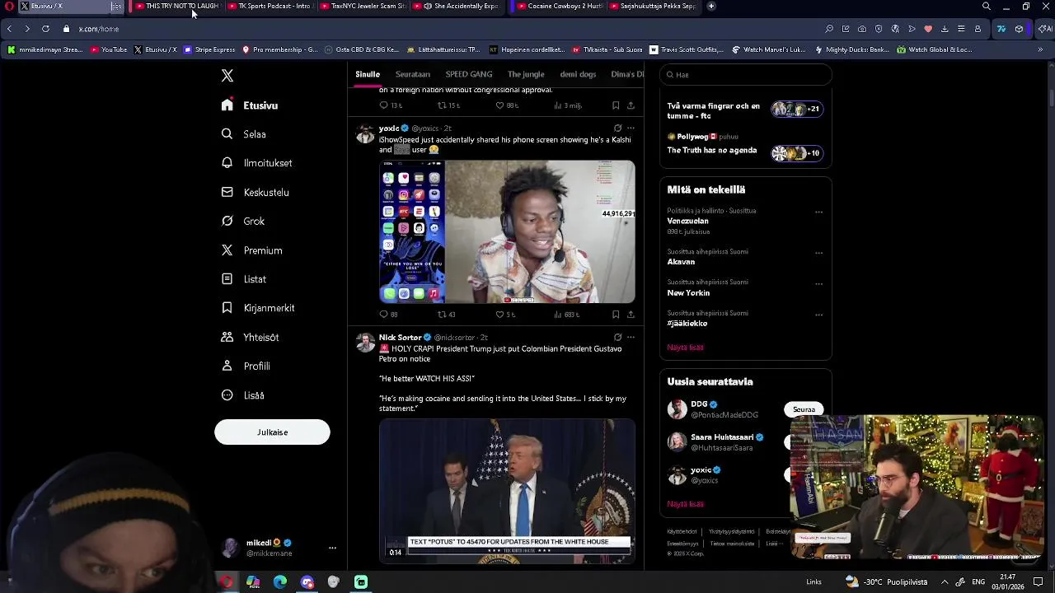Open Nick Sortor's avatar
This screenshot has height=593, width=1055.
point(365,343)
